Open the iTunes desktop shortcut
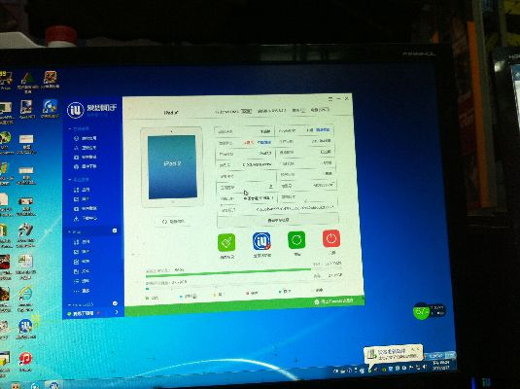Viewport: 520px width, 389px height. [25, 362]
